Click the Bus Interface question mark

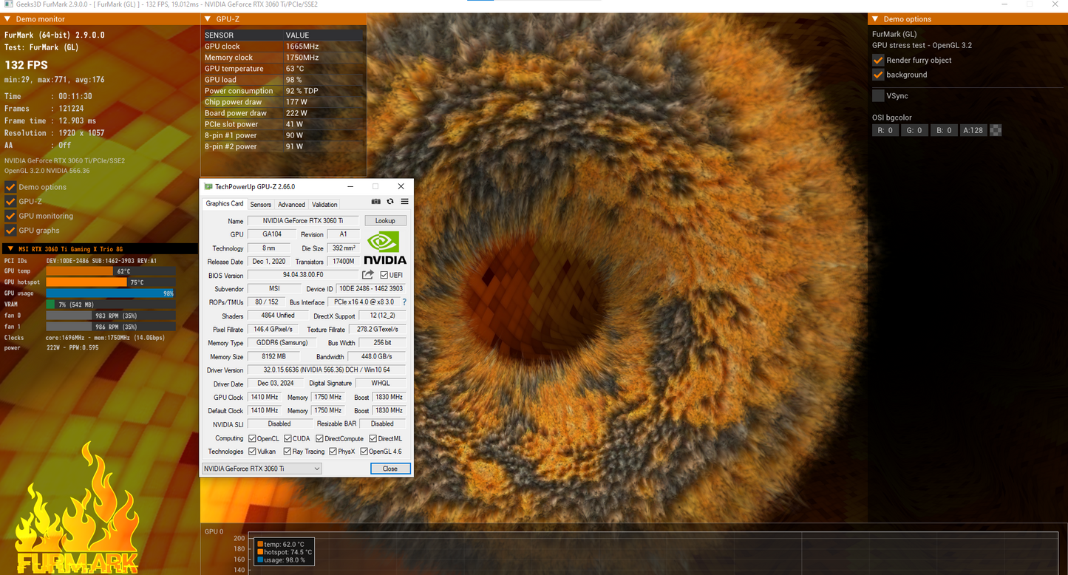tap(404, 302)
